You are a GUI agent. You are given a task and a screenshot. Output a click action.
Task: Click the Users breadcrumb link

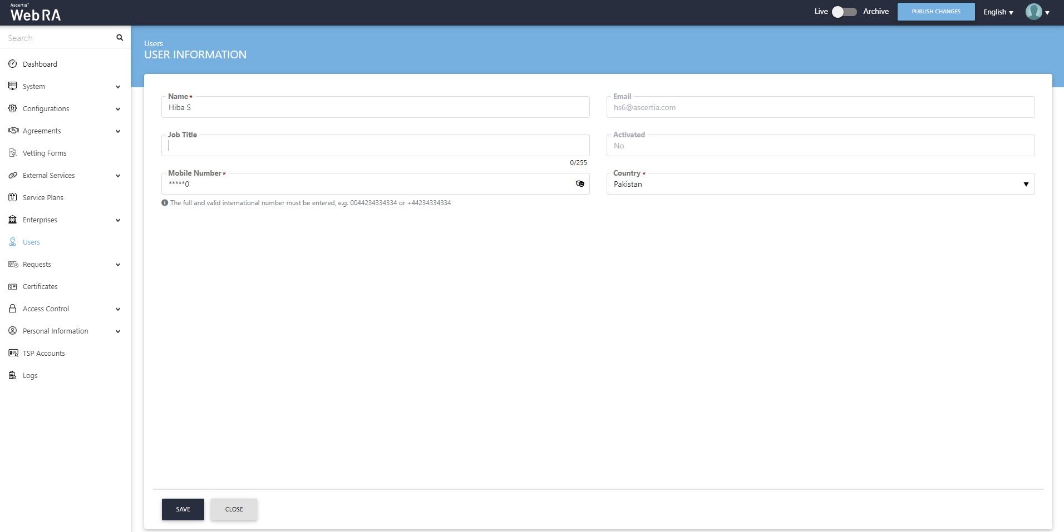pos(154,43)
